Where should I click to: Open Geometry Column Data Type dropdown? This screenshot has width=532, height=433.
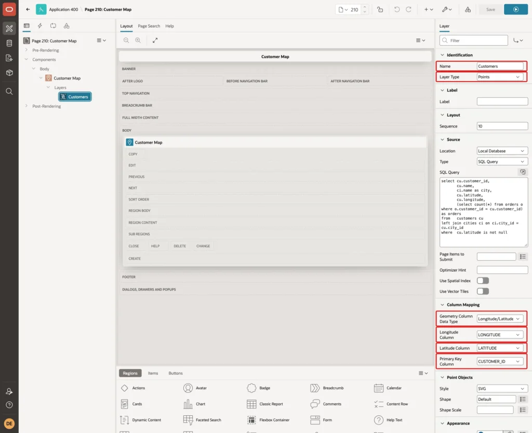(x=500, y=319)
